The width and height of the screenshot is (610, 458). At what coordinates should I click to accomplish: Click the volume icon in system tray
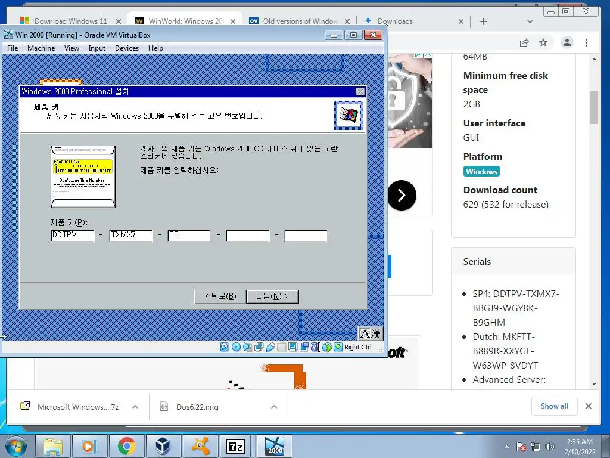point(550,447)
